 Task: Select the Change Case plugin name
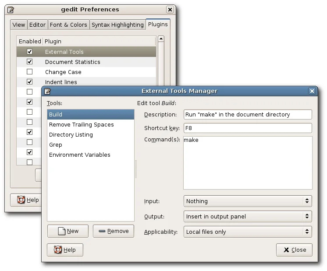[x=63, y=72]
